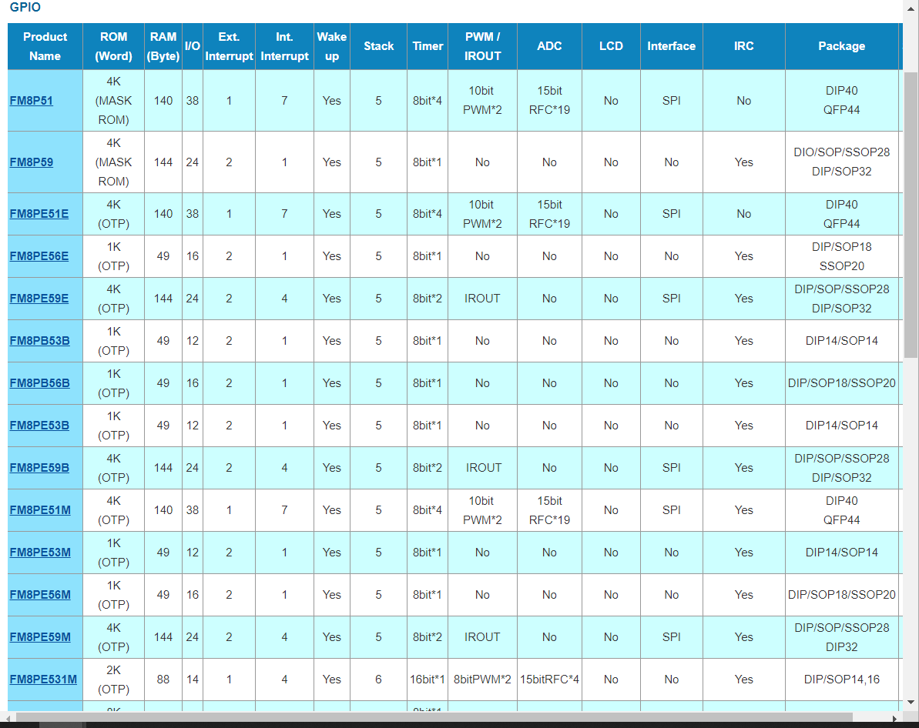Open the FM8PE53M product link
This screenshot has width=919, height=728.
pos(40,553)
